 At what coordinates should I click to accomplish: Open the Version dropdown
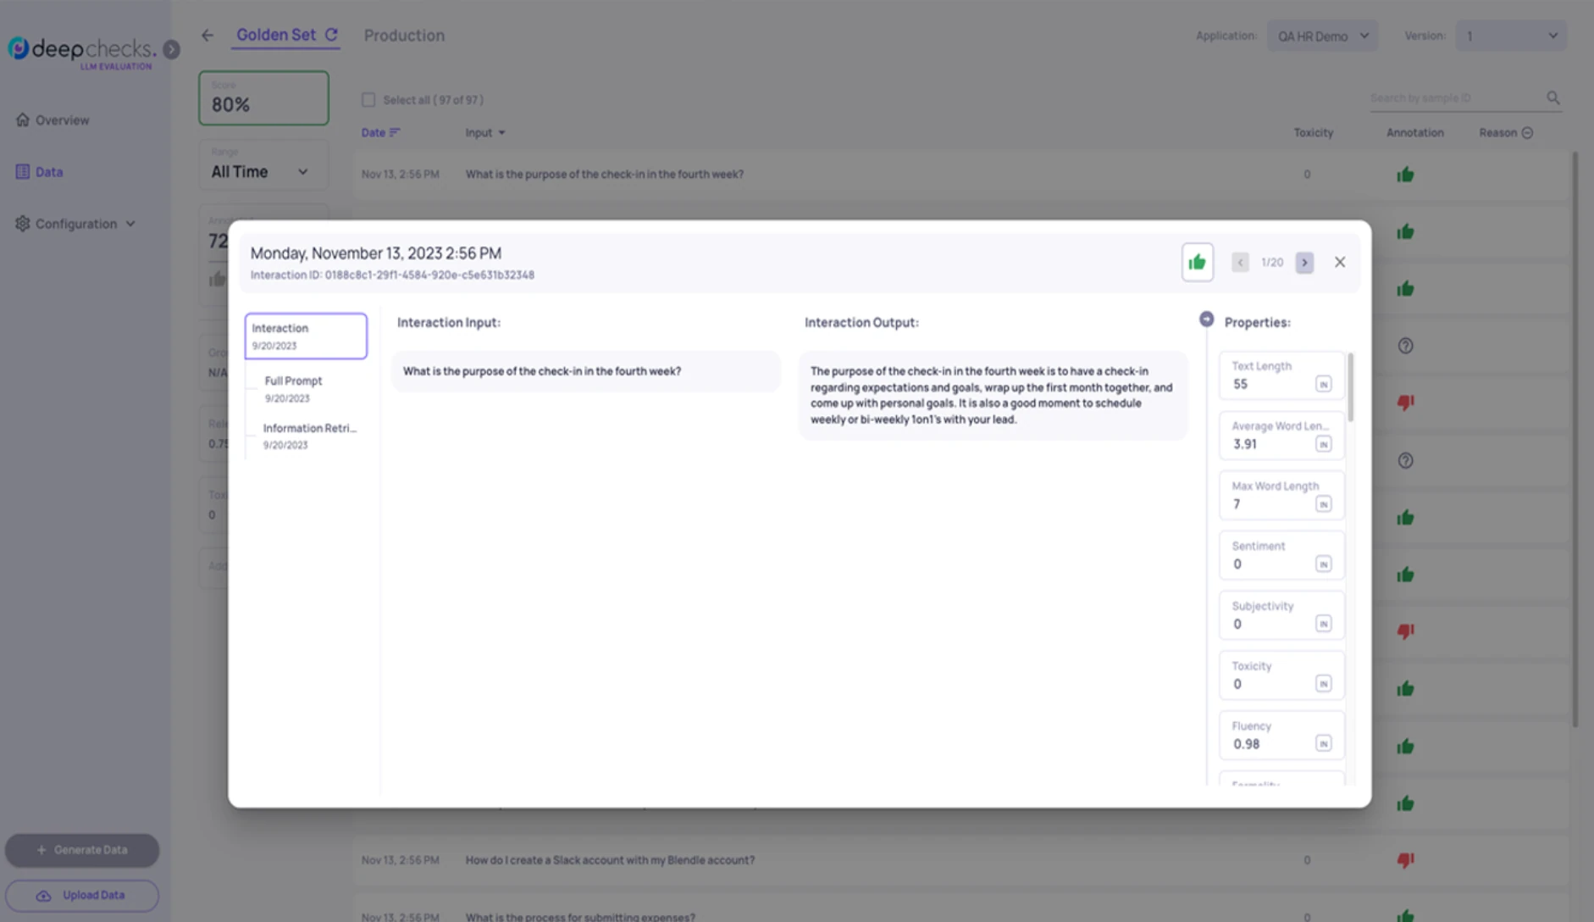point(1511,36)
